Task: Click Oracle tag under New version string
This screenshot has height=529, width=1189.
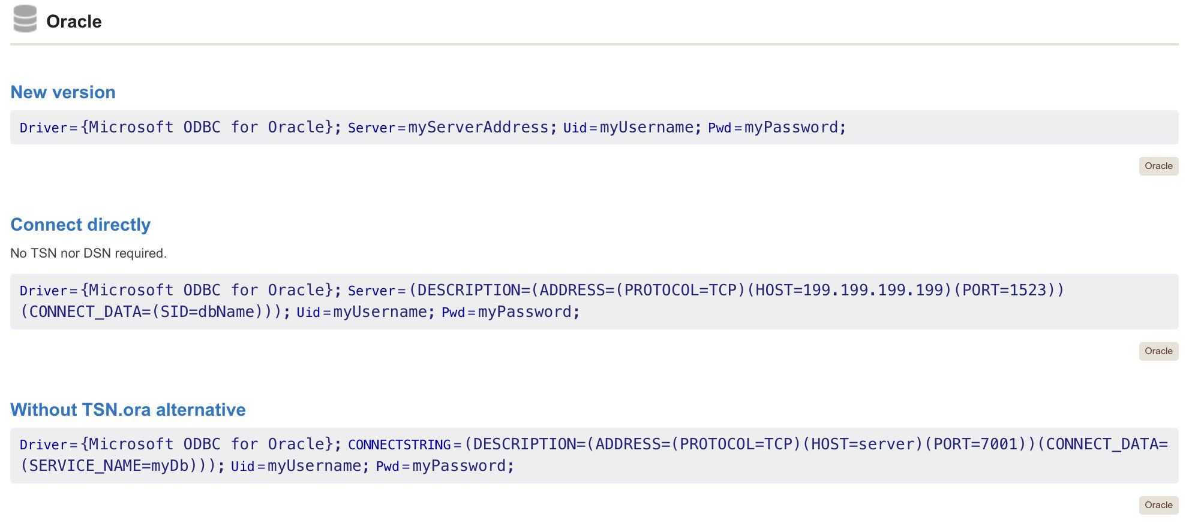Action: tap(1158, 166)
